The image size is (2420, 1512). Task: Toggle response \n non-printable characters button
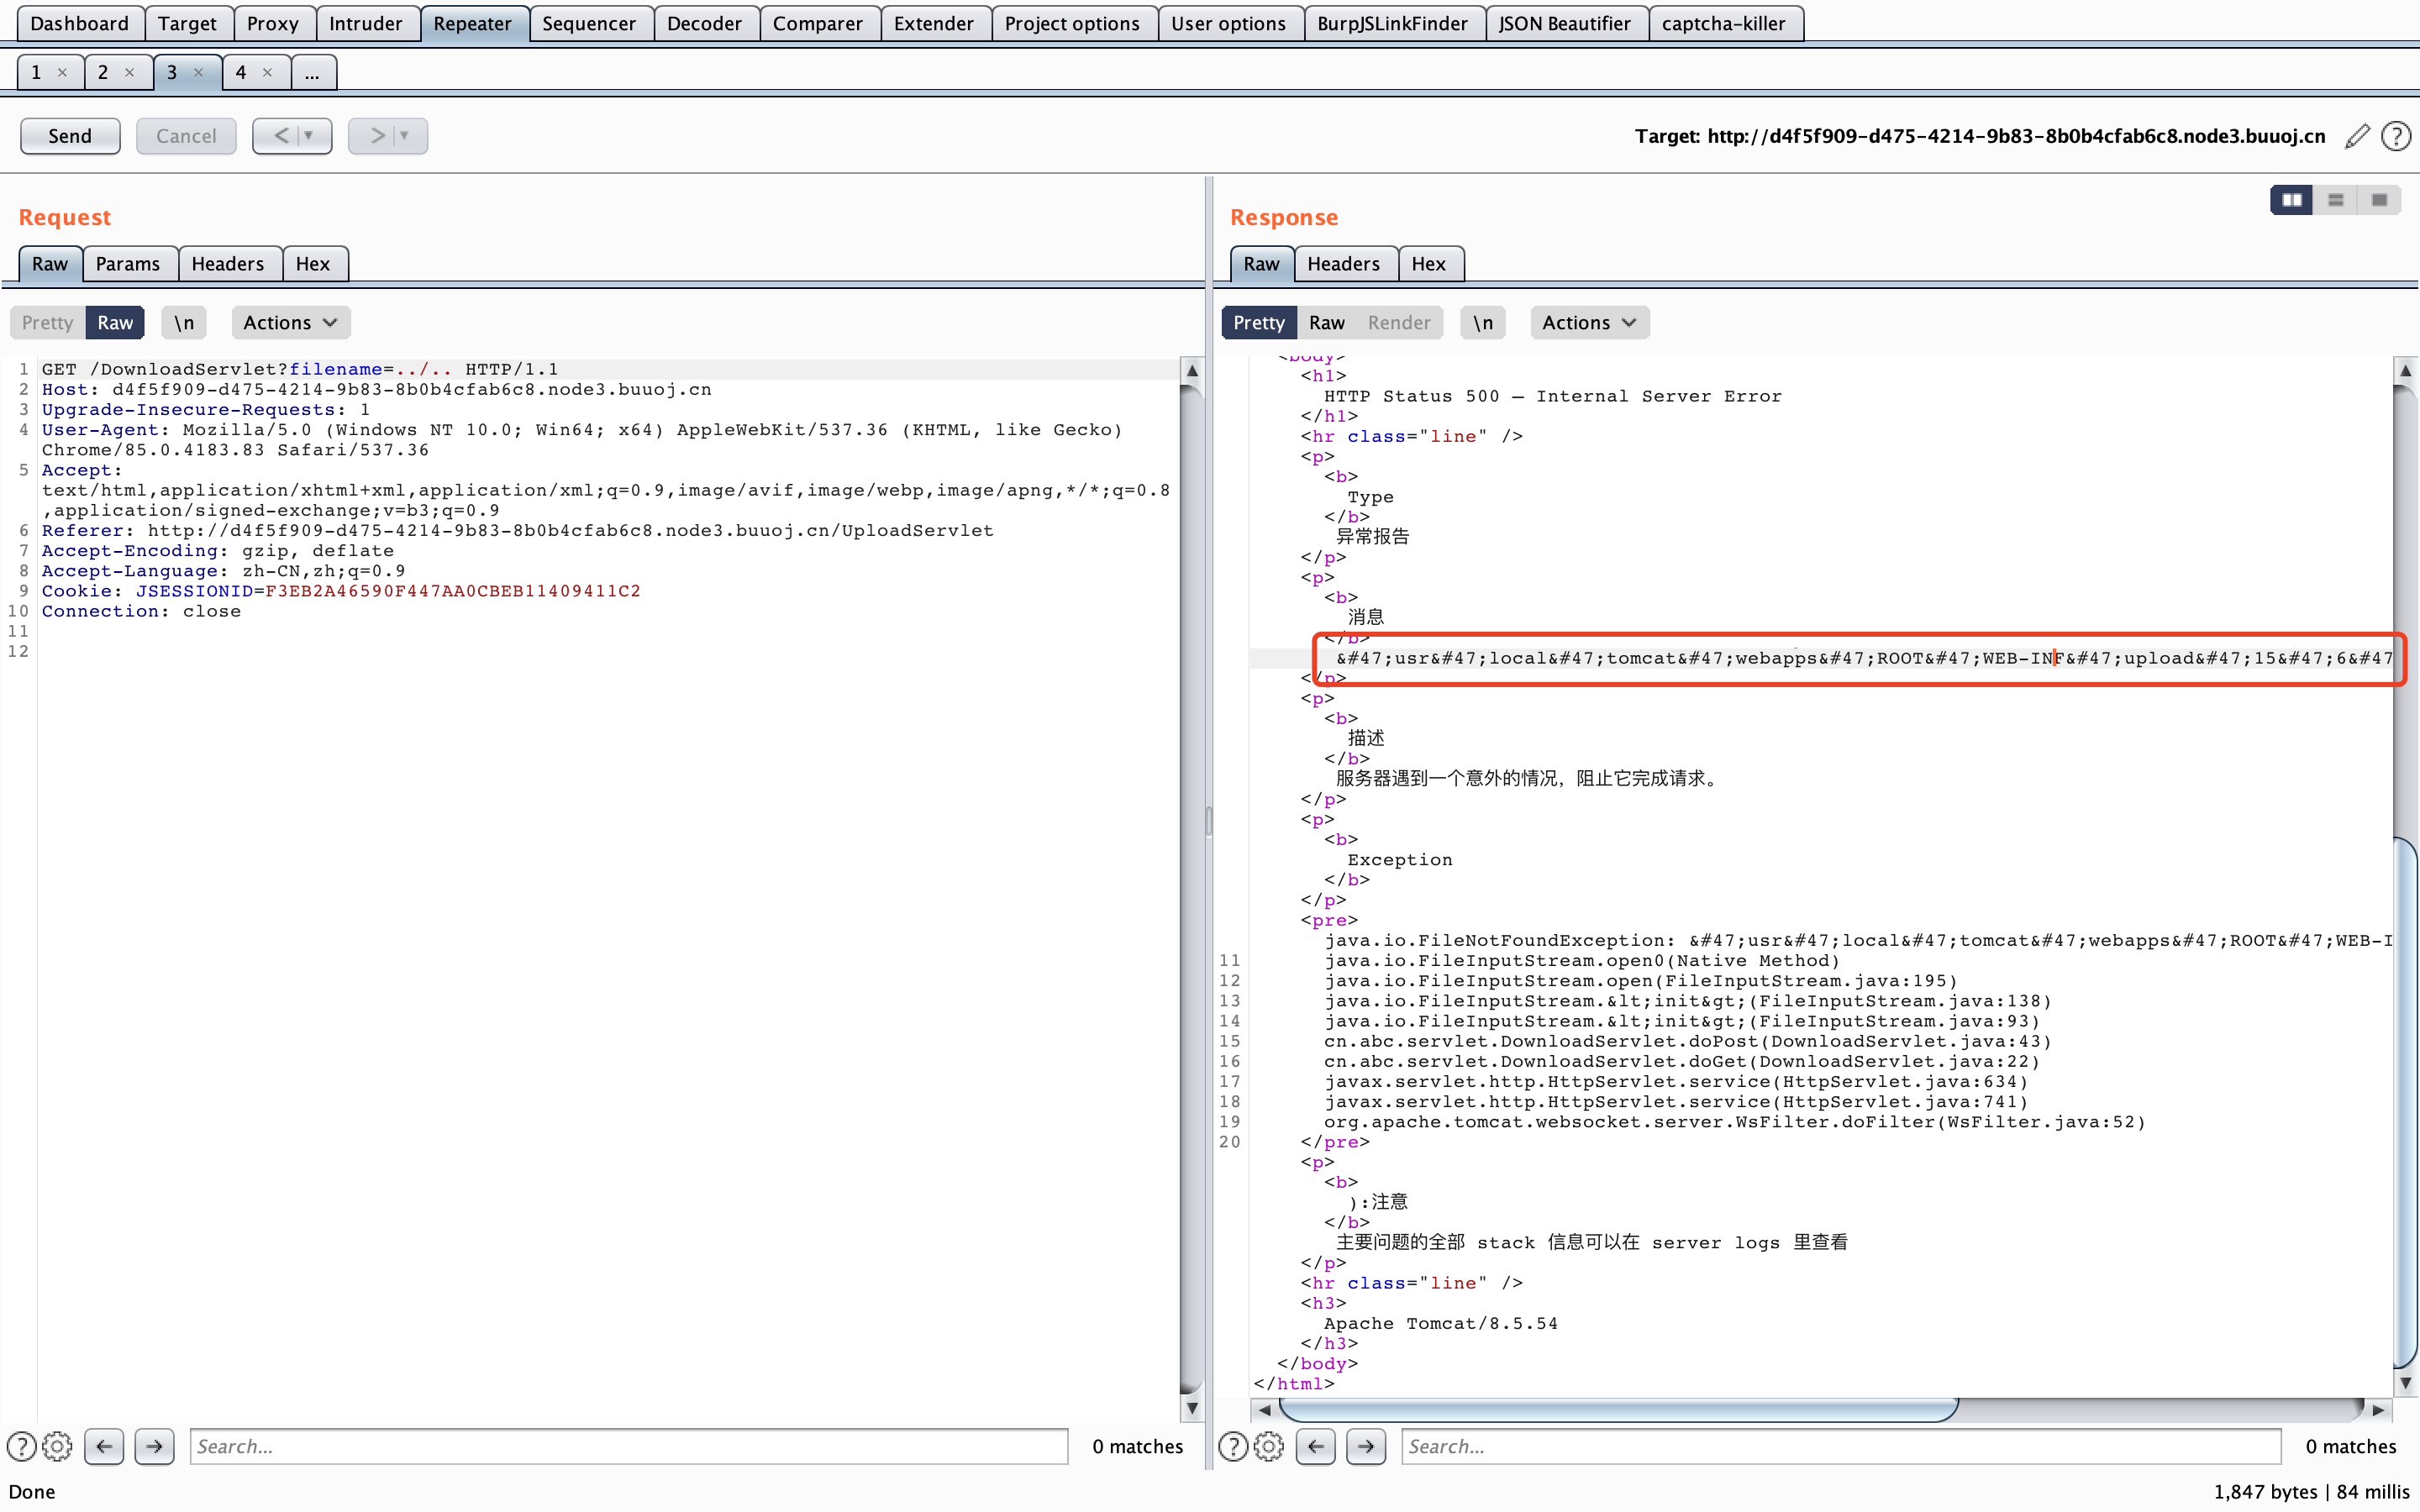click(x=1482, y=322)
